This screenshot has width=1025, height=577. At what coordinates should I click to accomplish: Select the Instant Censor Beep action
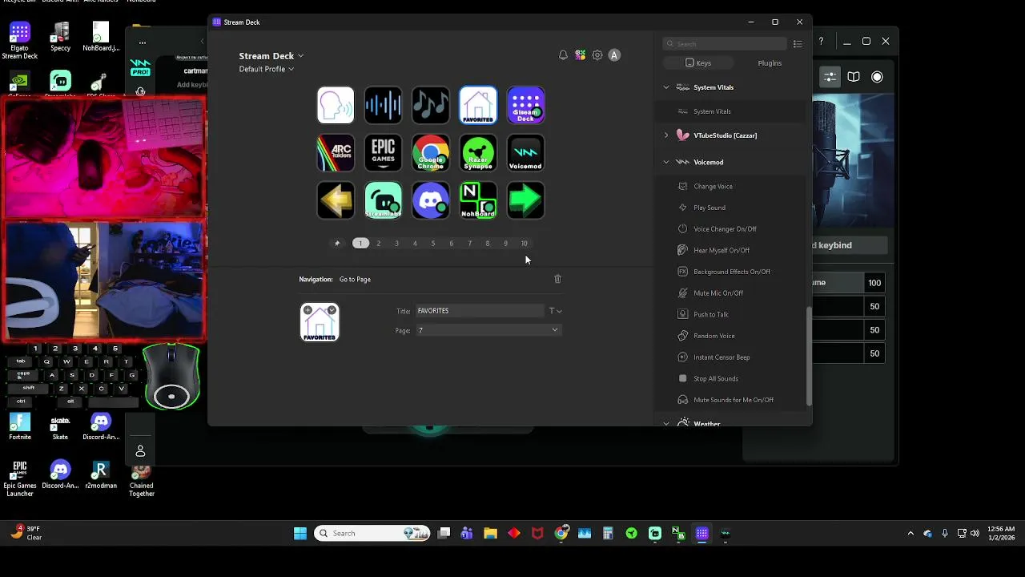point(730,357)
